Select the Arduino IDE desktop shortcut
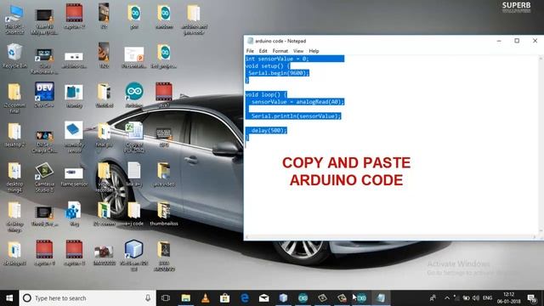Image resolution: width=544 pixels, height=306 pixels. [x=134, y=94]
